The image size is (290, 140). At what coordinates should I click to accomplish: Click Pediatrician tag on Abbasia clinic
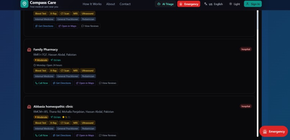point(88,129)
